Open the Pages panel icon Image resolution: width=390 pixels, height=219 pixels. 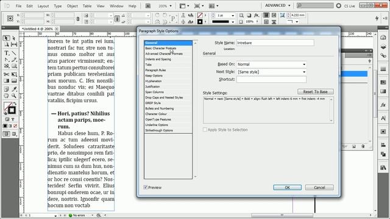[x=383, y=38]
